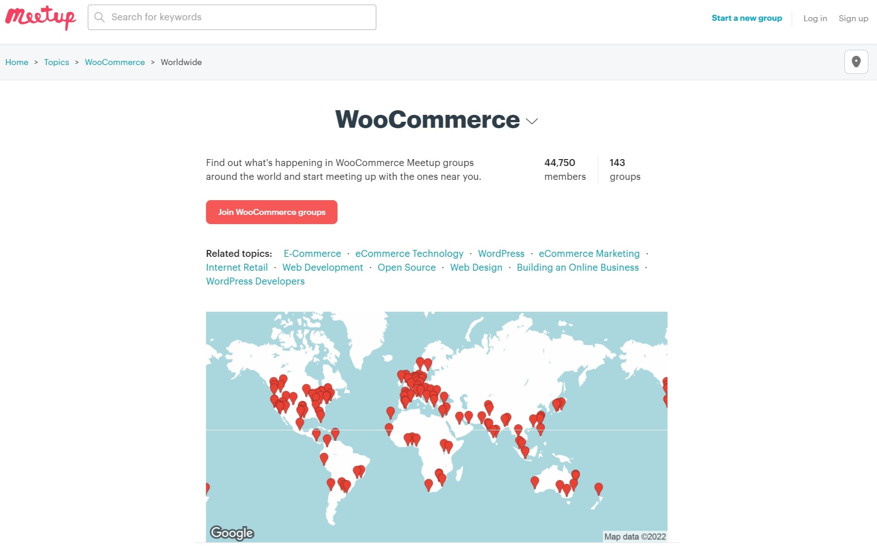The width and height of the screenshot is (877, 546).
Task: Open Open Source related topic
Action: pos(406,267)
